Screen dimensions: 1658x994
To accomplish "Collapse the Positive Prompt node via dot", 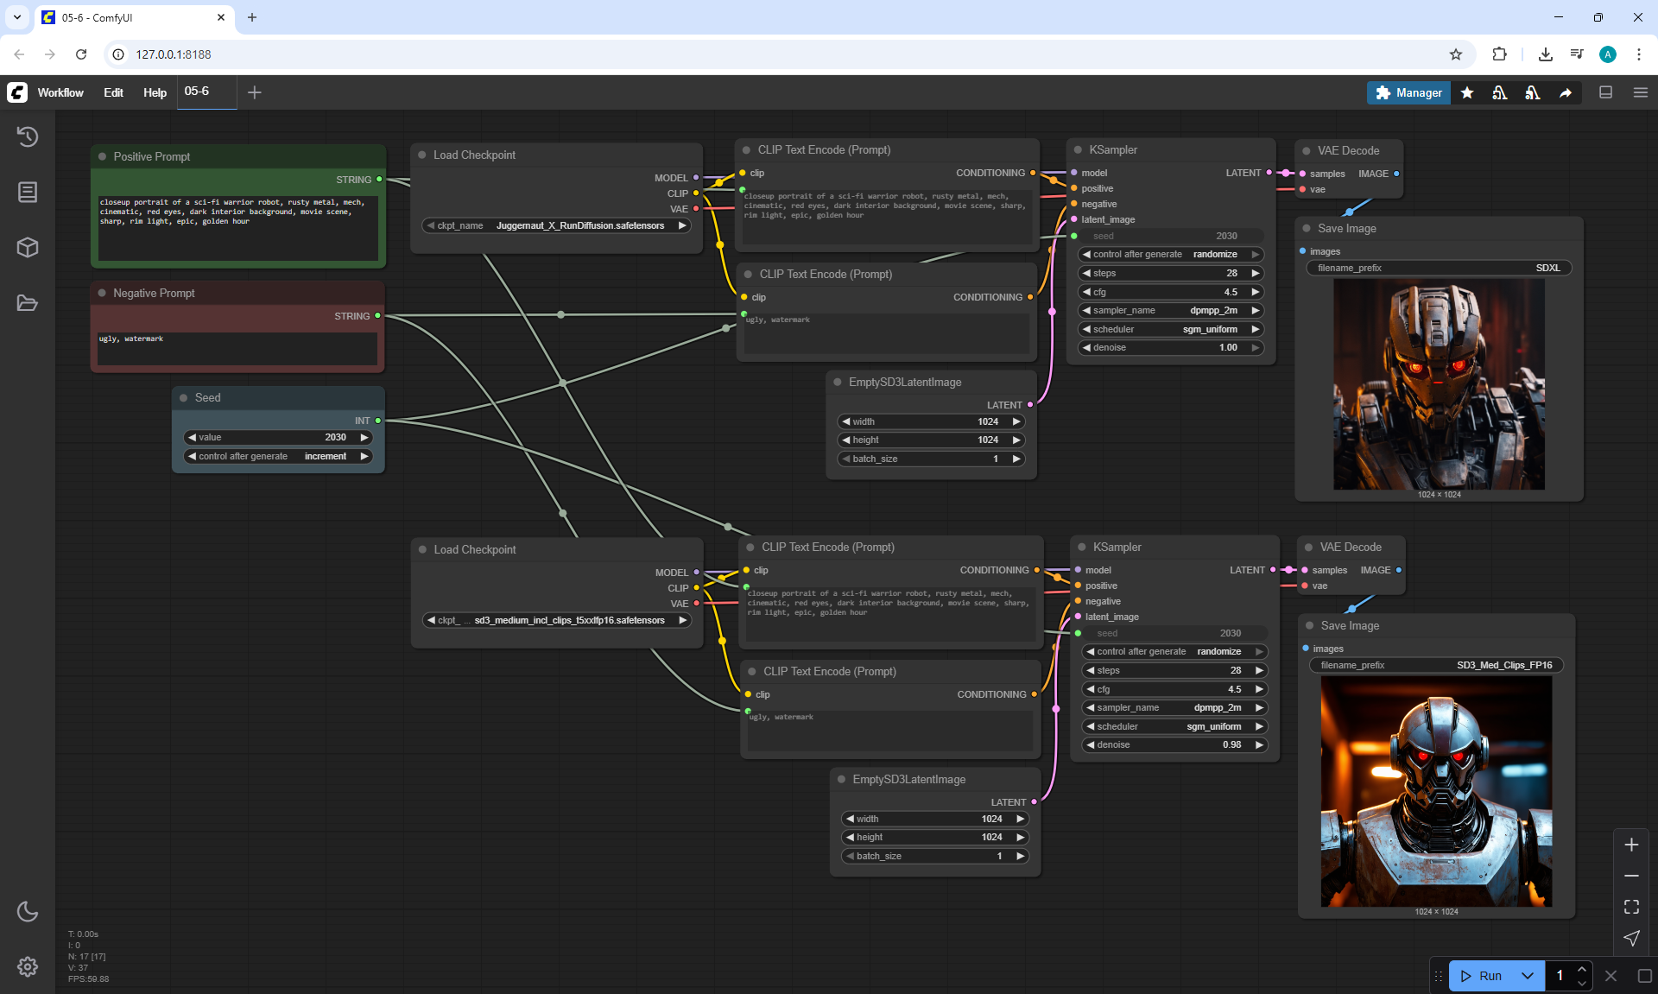I will 103,156.
